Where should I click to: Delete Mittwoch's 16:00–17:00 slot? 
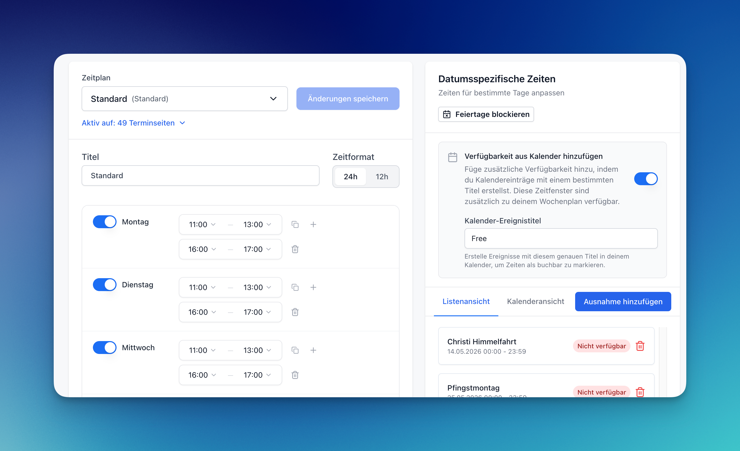click(295, 375)
